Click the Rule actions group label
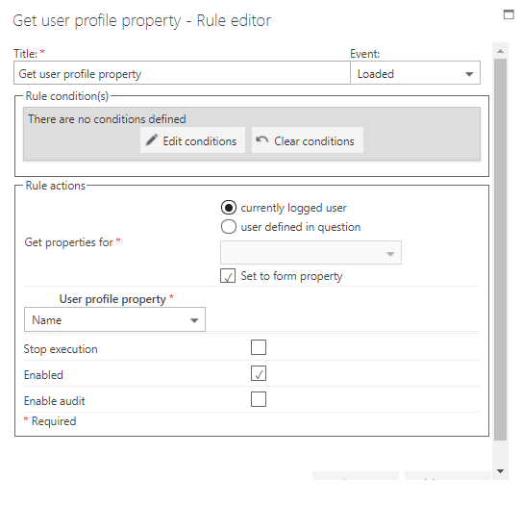This screenshot has width=522, height=505. coord(56,186)
